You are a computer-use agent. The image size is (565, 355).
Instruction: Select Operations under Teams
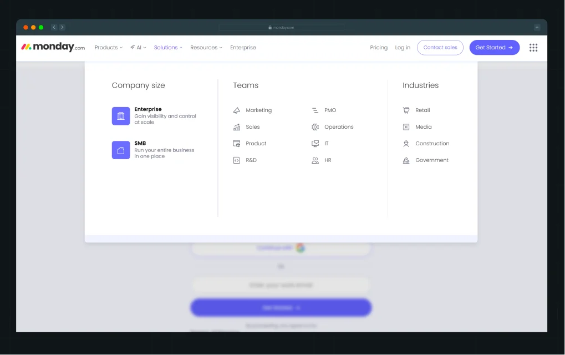coord(333,127)
